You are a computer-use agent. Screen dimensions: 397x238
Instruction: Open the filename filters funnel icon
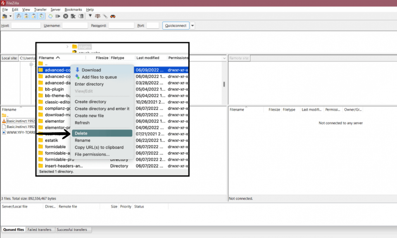(90, 16)
